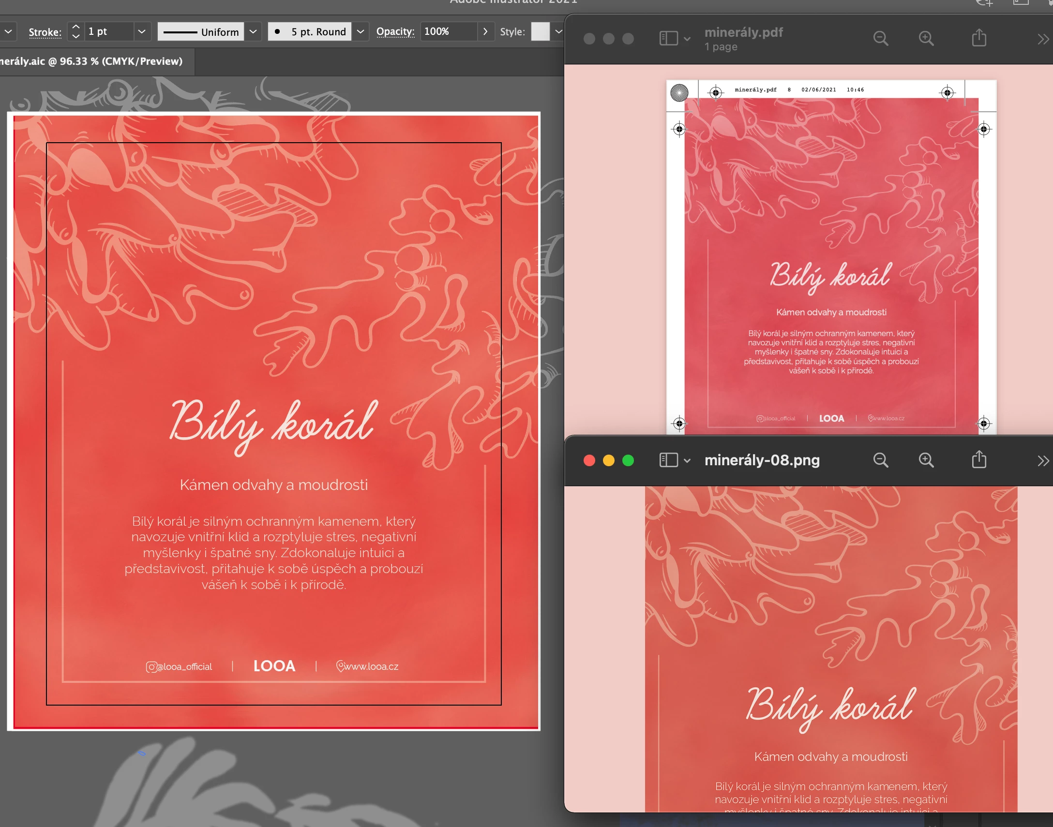Zoom out in minerály-08.png window
The height and width of the screenshot is (827, 1053).
pyautogui.click(x=880, y=460)
